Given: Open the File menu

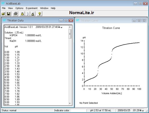Looking at the screenshot, I should pos(4,8).
